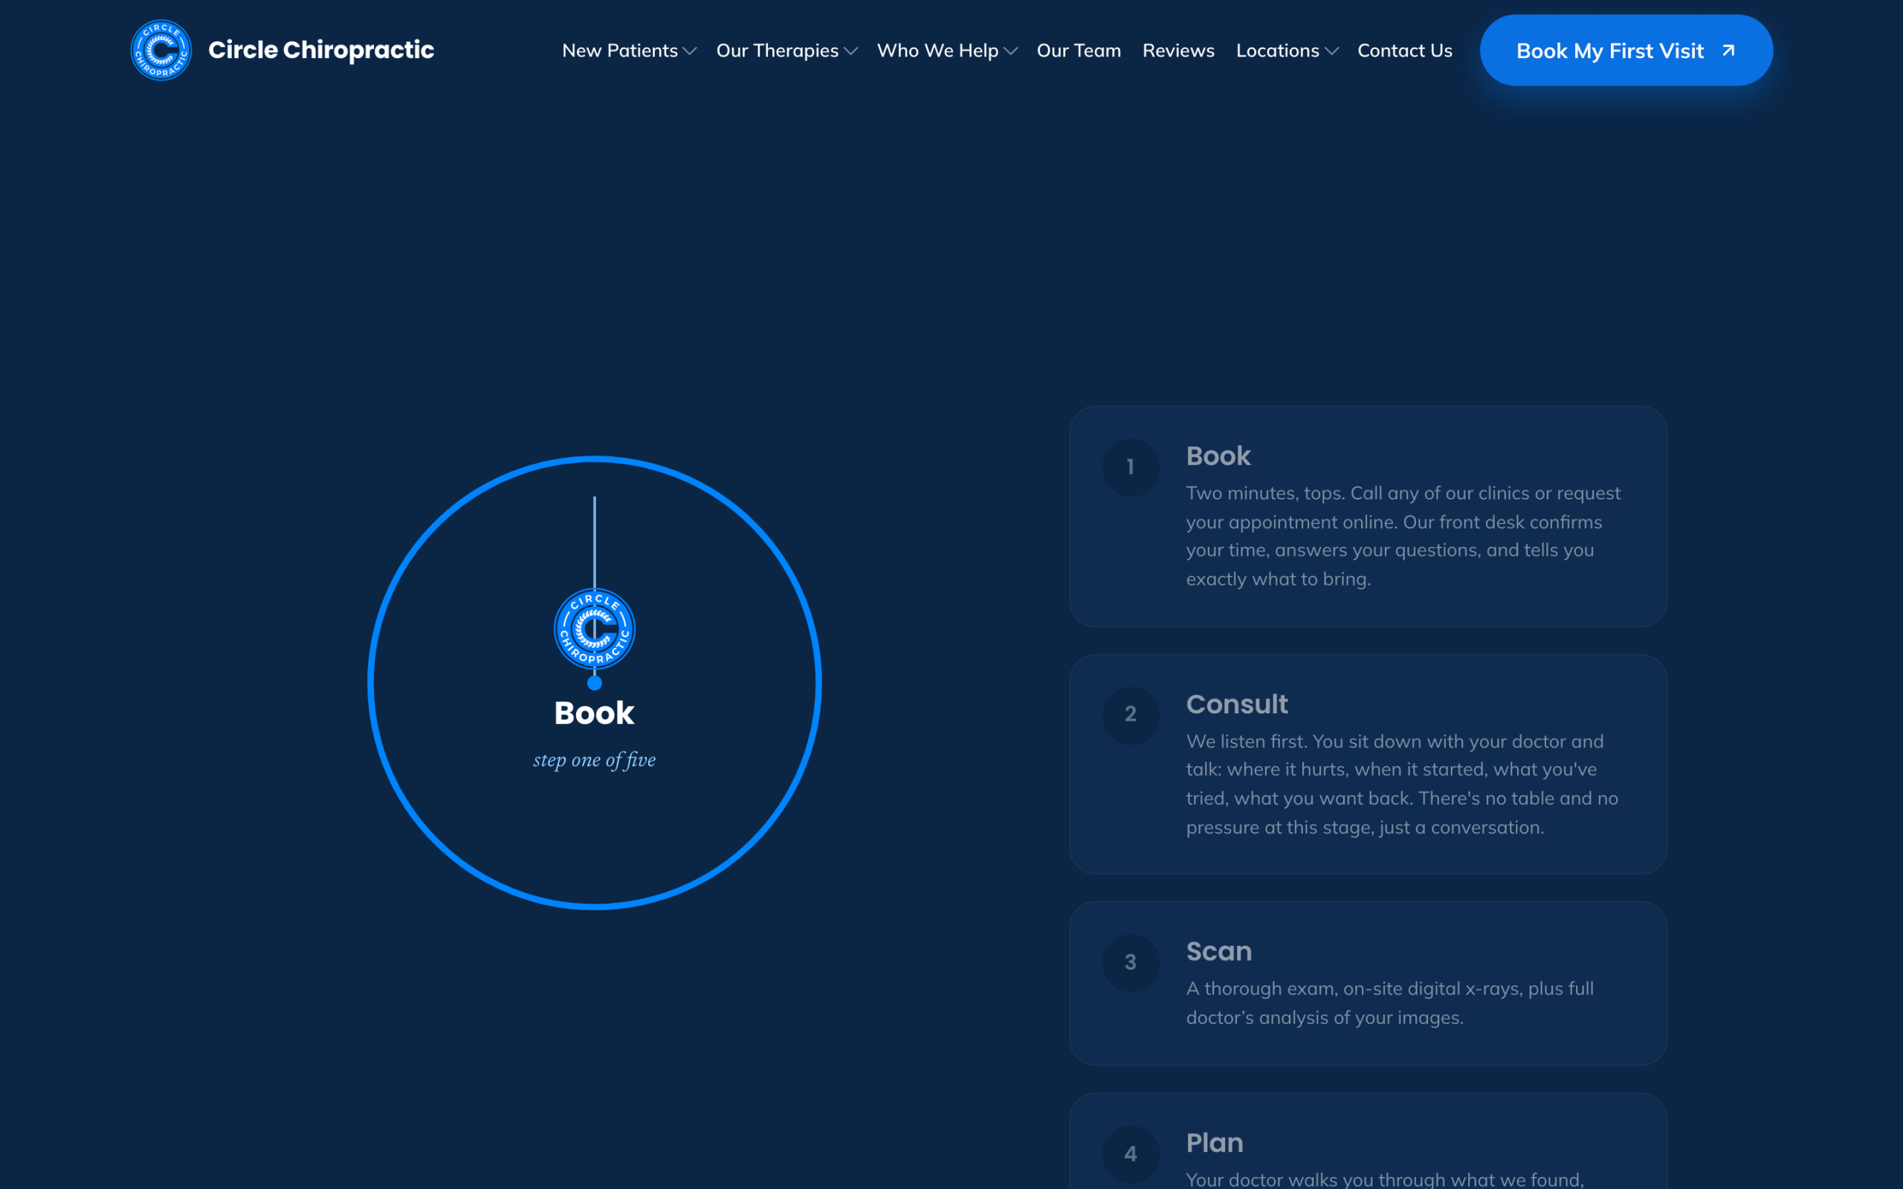Click the Circle Chiropractic logo in header

point(161,51)
